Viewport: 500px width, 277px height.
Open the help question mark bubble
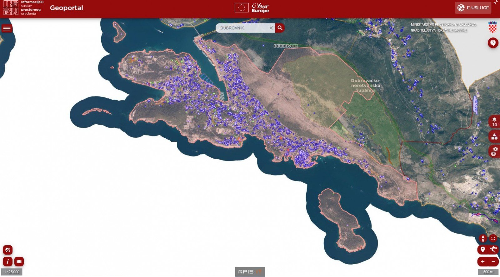click(x=493, y=42)
